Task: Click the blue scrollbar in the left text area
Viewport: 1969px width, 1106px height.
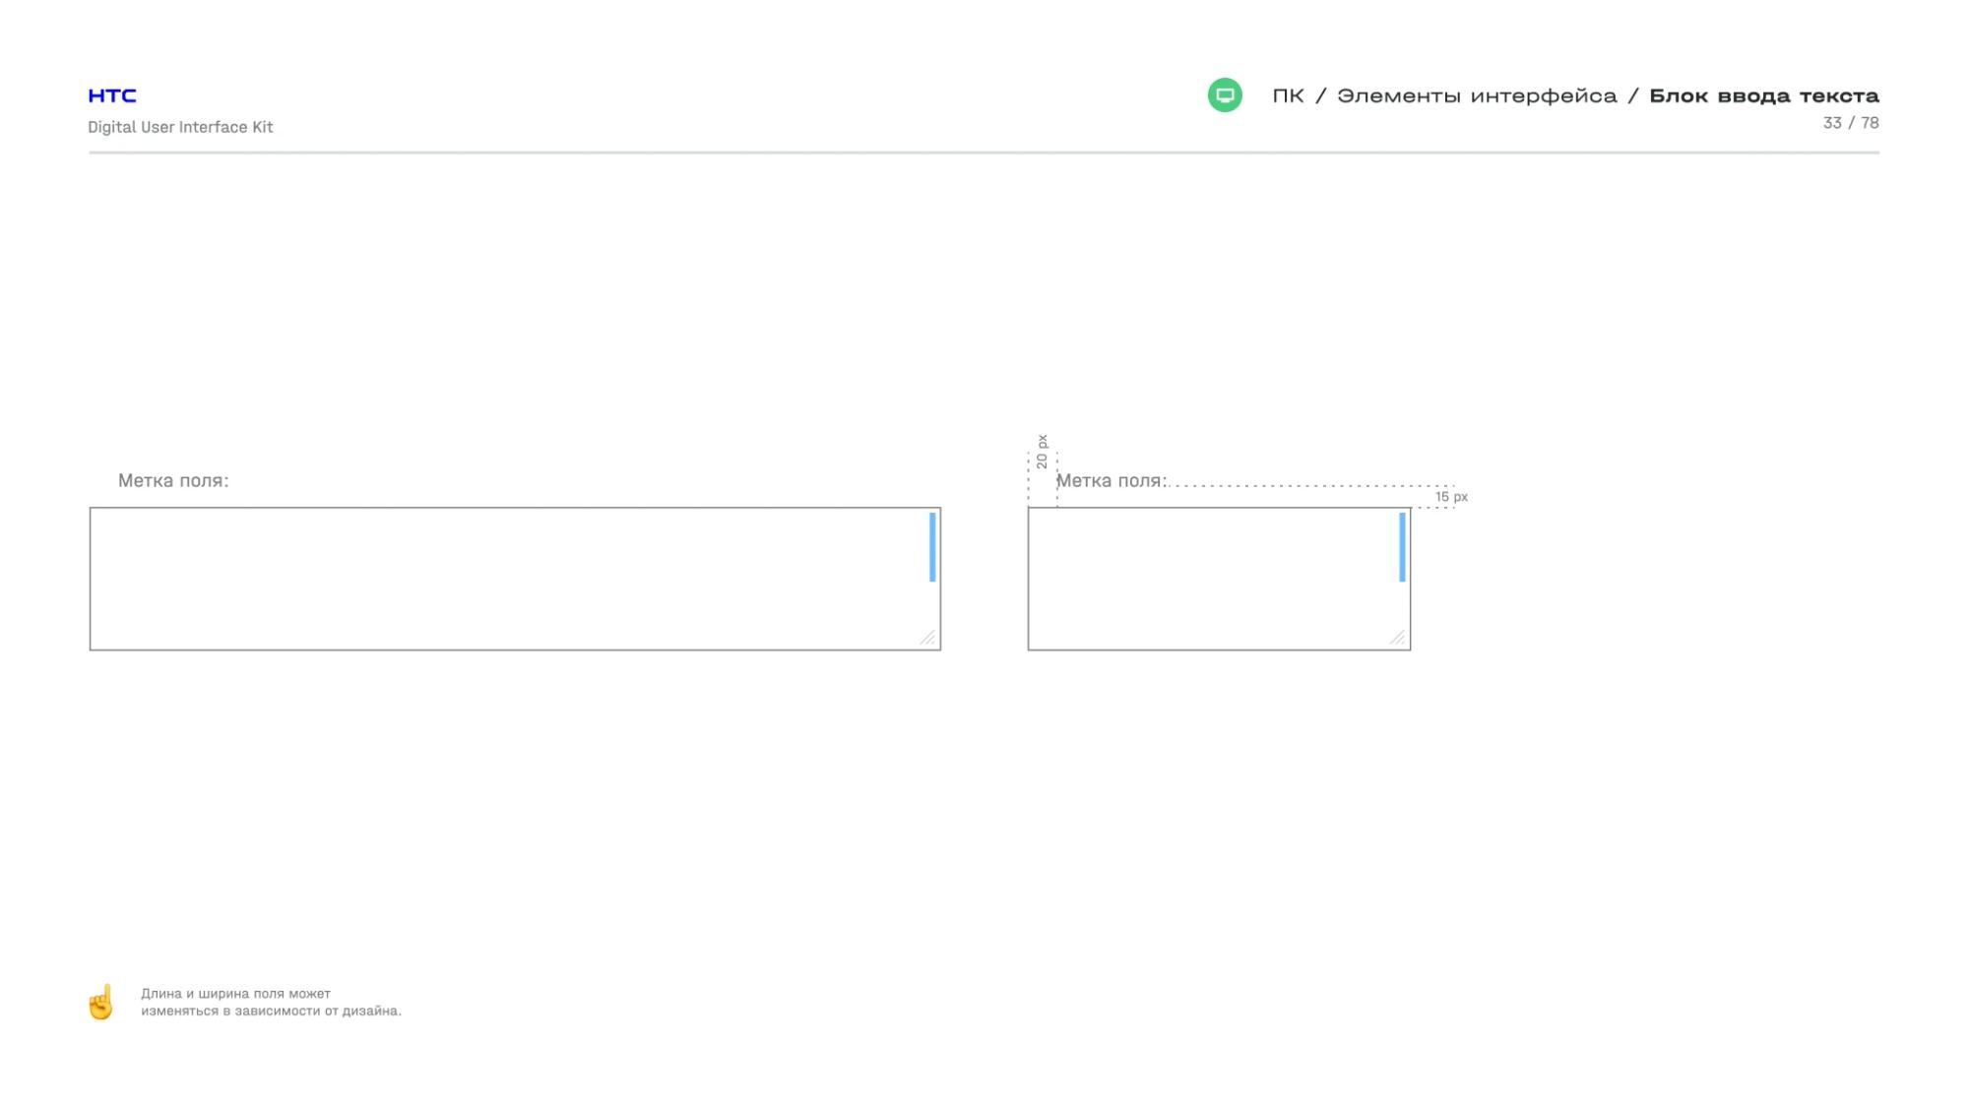Action: pos(932,547)
